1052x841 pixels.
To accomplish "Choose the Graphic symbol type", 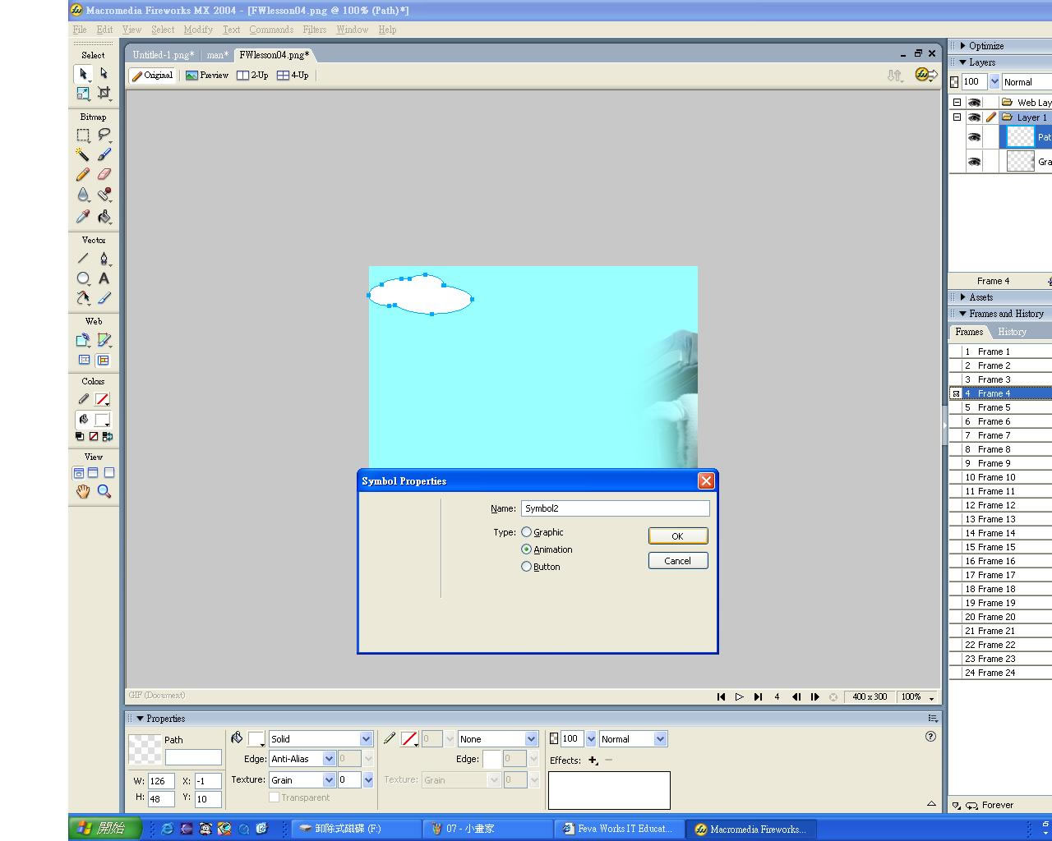I will point(526,532).
